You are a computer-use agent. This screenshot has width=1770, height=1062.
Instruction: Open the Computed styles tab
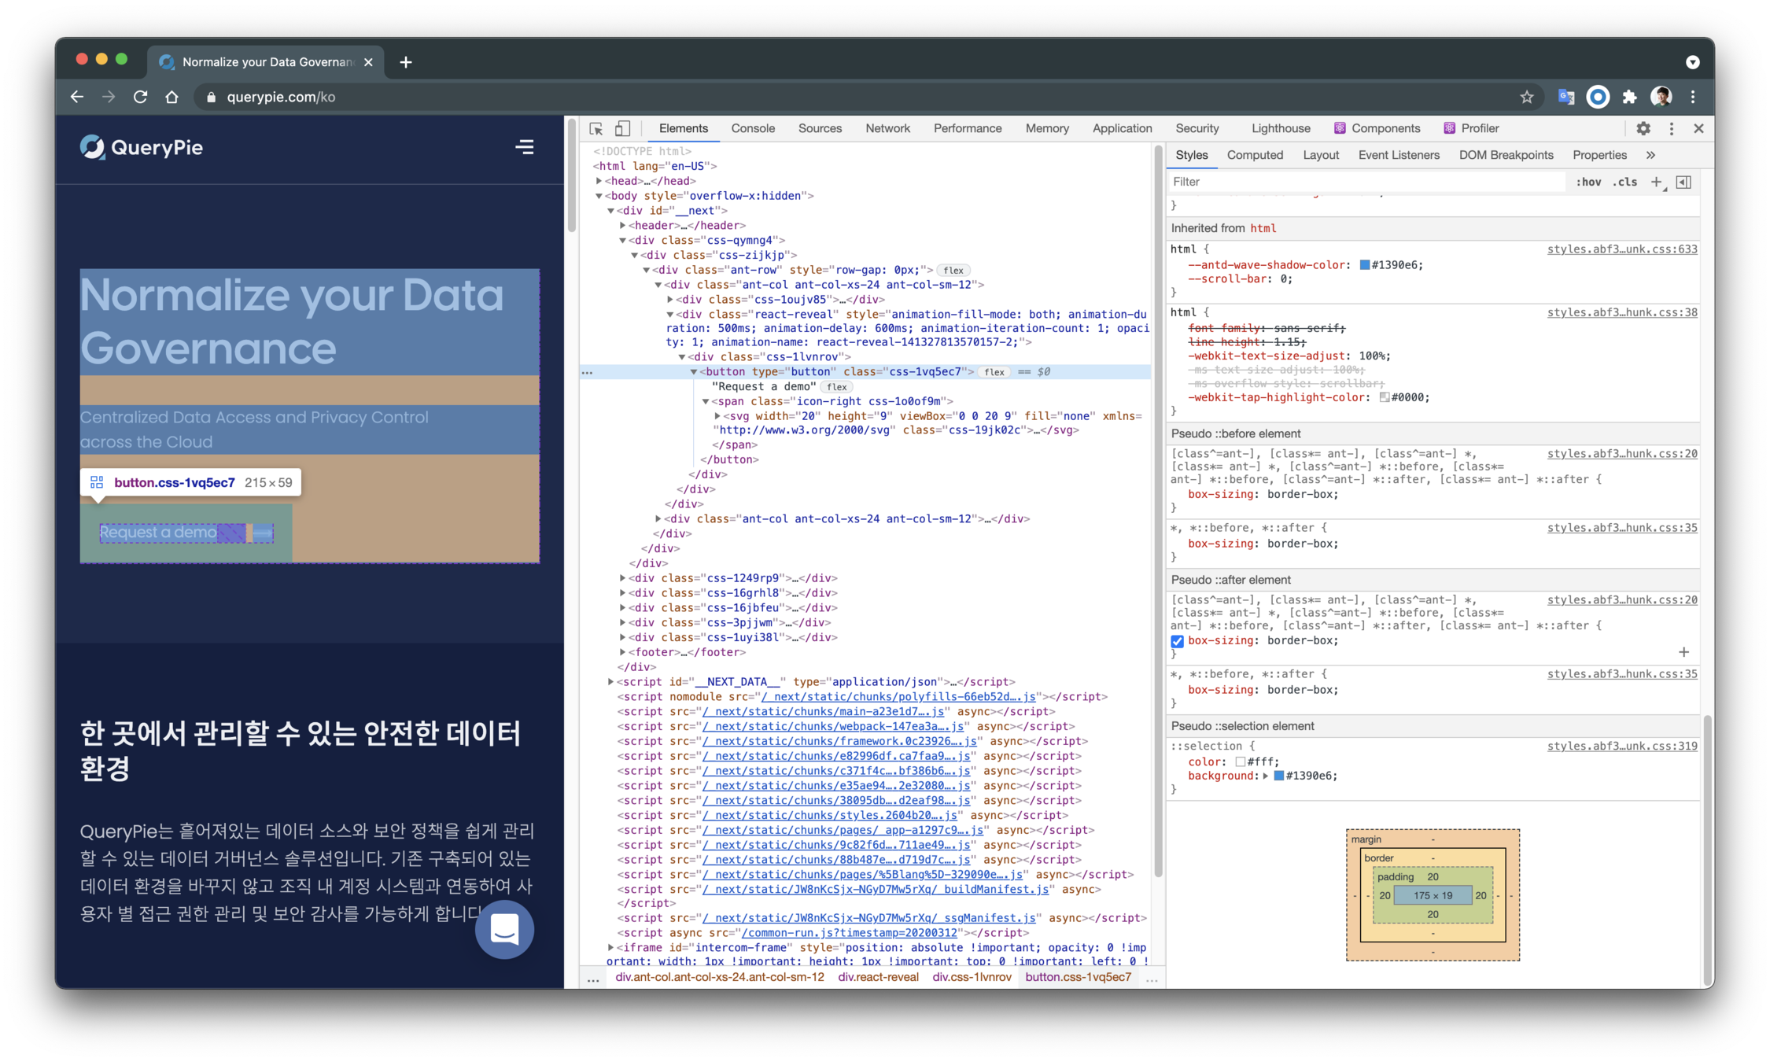1255,155
